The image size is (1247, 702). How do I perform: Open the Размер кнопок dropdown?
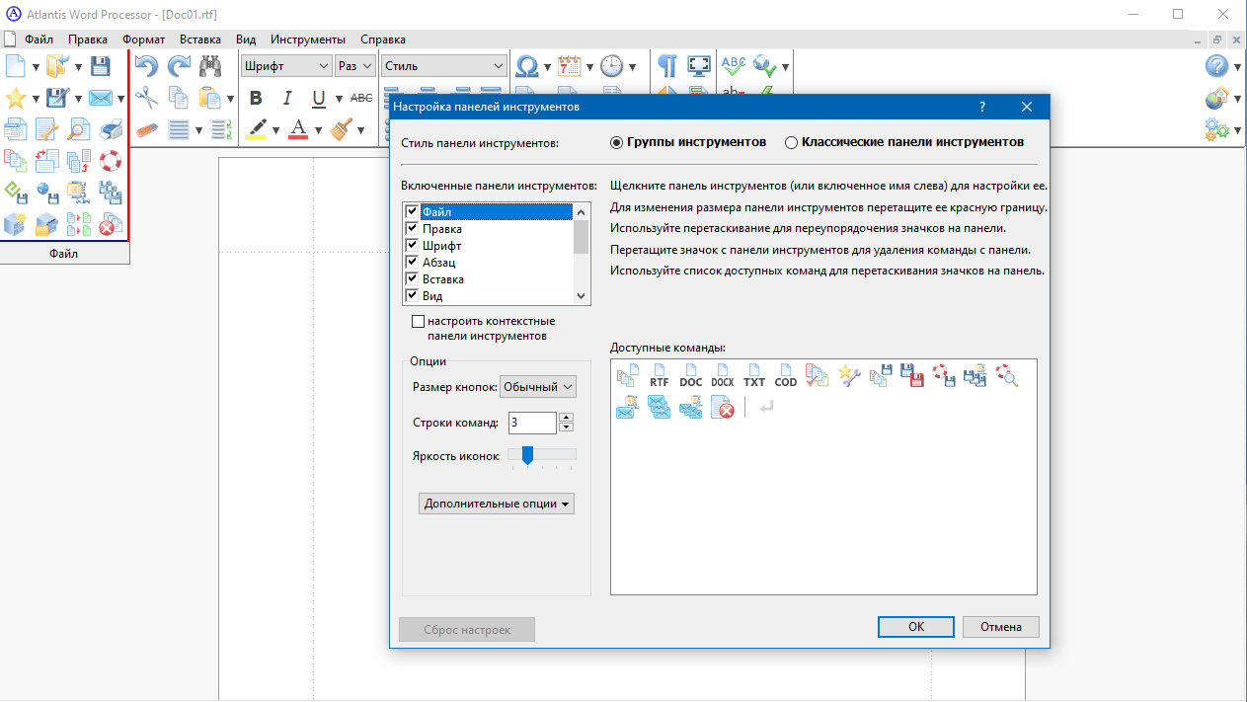point(538,387)
